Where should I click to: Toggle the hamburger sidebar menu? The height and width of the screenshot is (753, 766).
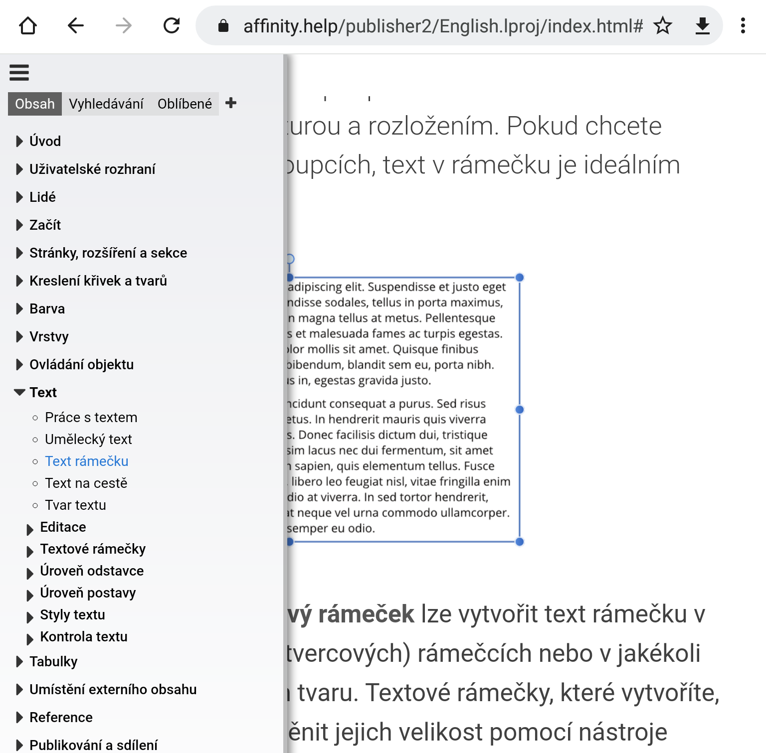coord(19,72)
